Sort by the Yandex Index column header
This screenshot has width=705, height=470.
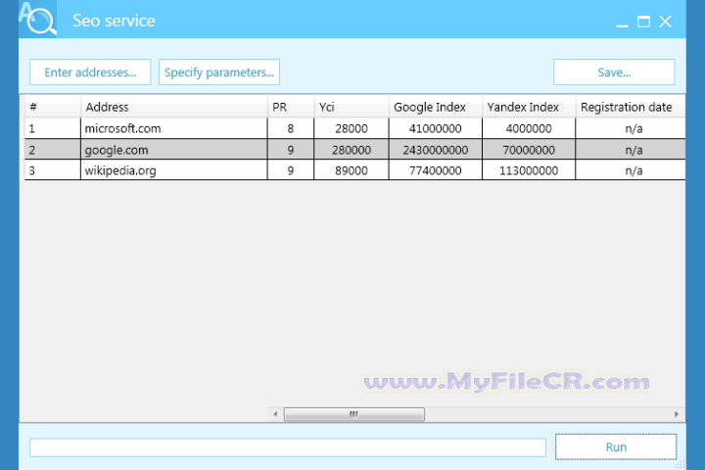click(529, 107)
